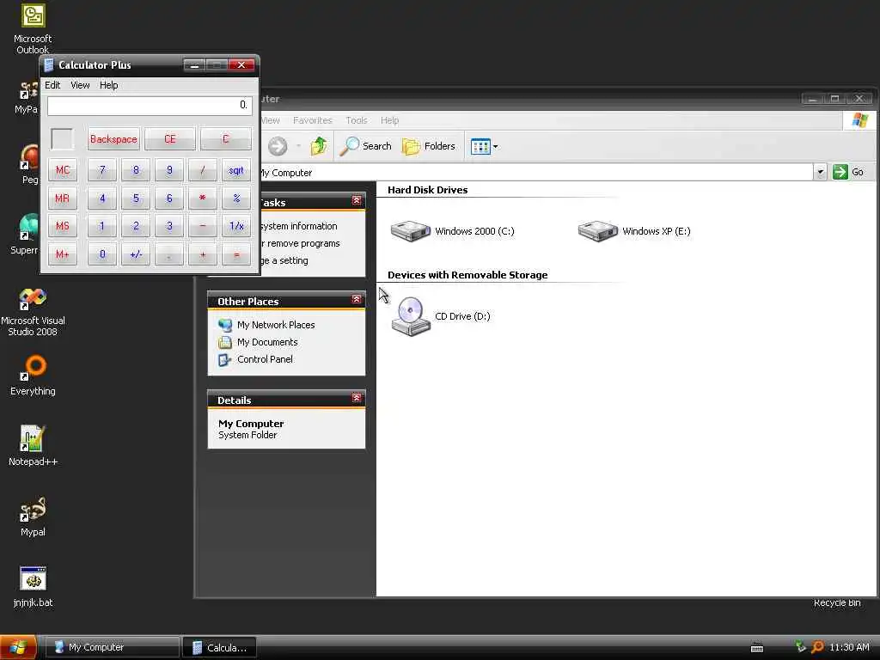880x660 pixels.
Task: Click the CE button in Calculator
Action: tap(169, 139)
